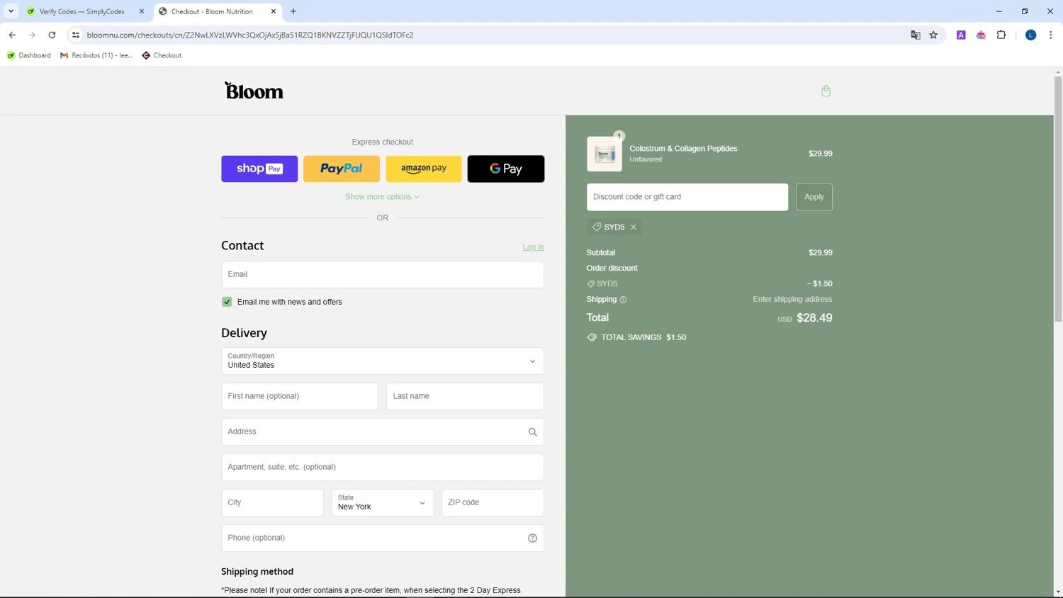Viewport: 1063px width, 598px height.
Task: Open the tab search dropdown arrow
Action: 11,11
